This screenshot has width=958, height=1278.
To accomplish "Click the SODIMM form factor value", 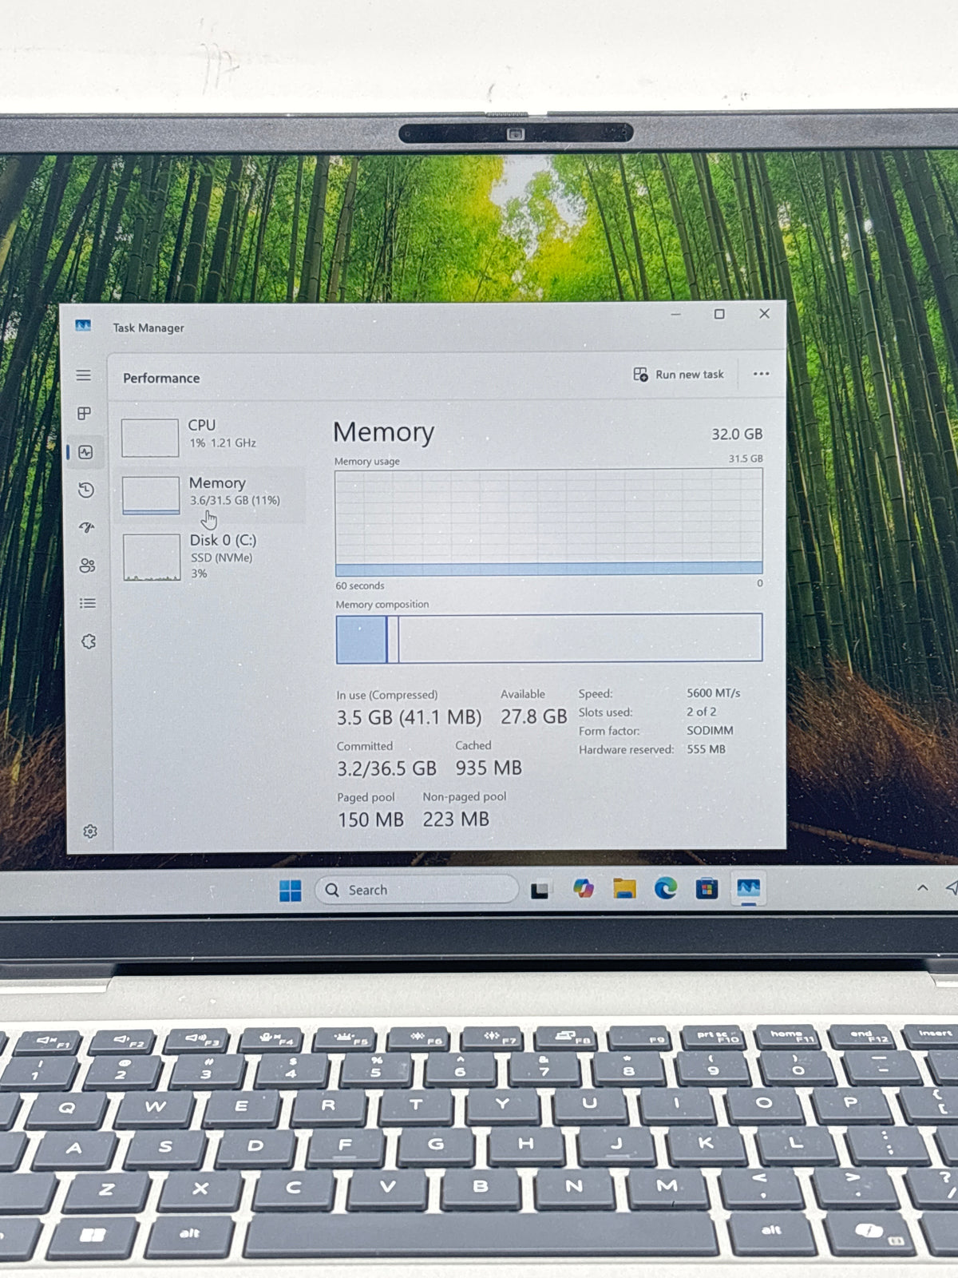I will pos(710,730).
